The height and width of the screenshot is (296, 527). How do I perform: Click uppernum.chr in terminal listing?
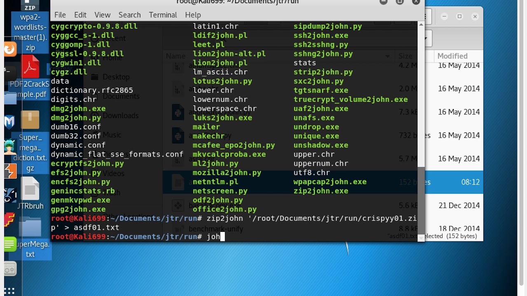coord(321,163)
